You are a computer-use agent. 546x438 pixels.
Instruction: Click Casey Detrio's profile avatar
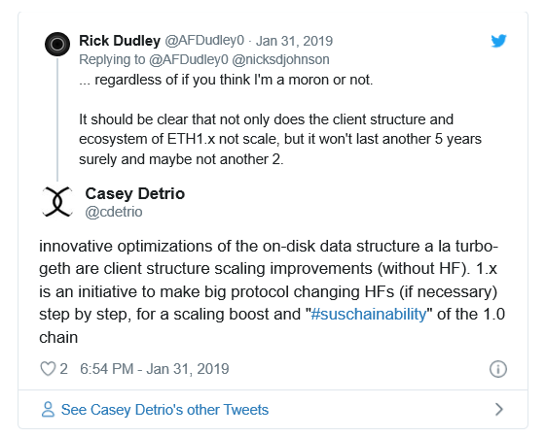pos(57,201)
